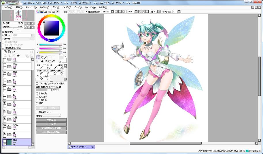
Task: Select the rectangular selection tool
Action: click(38, 57)
